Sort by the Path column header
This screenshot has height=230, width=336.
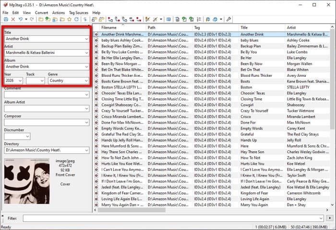coord(169,28)
